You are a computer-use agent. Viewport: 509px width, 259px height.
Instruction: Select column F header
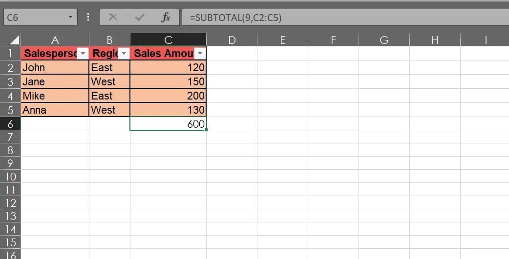(x=333, y=40)
